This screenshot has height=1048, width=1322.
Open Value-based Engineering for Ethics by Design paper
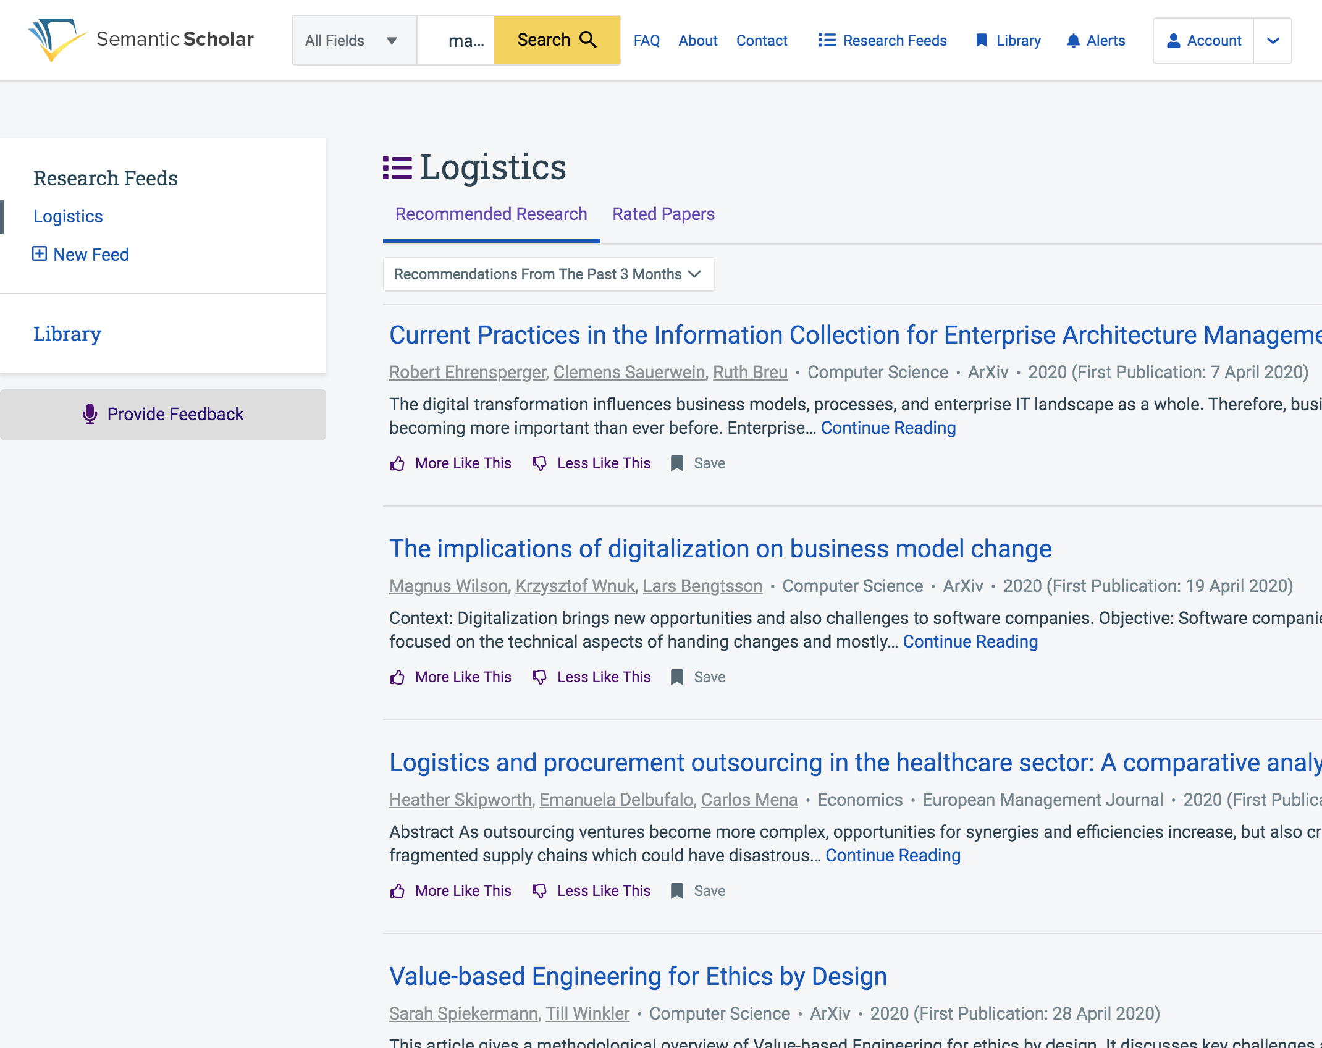[638, 976]
